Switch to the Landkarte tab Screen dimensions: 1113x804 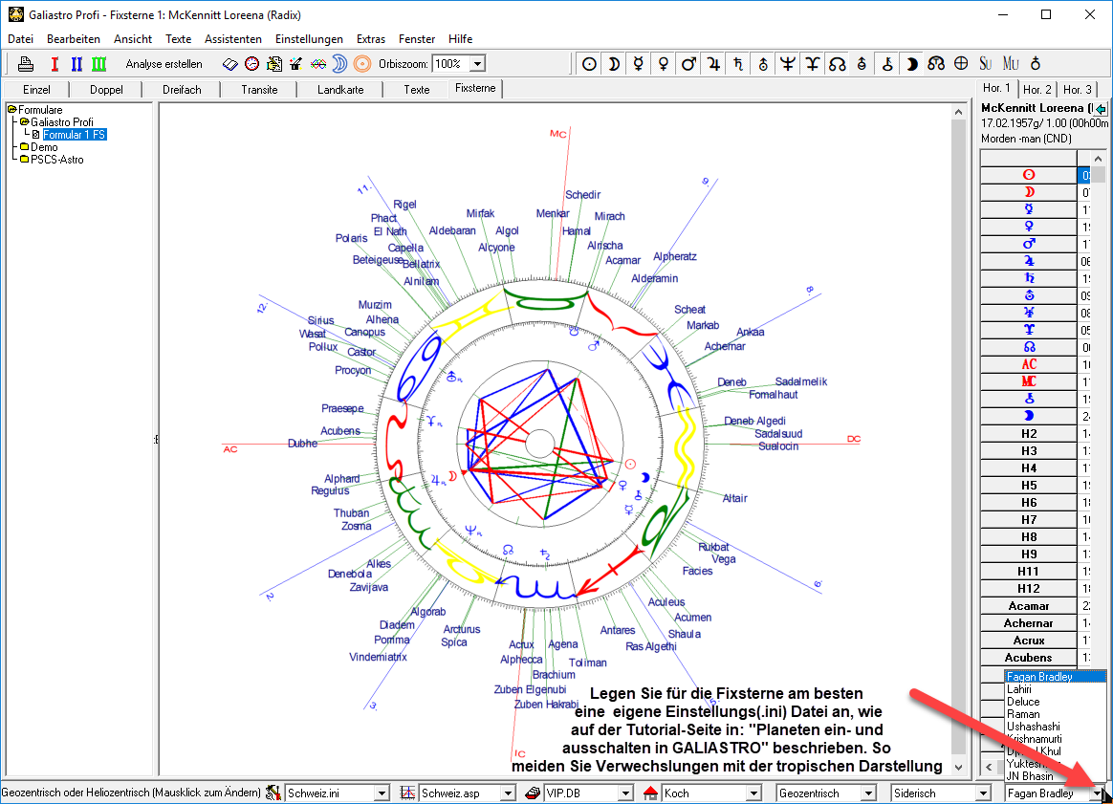pos(340,90)
